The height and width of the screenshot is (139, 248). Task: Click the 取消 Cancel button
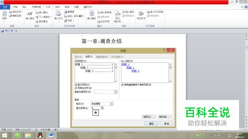(167, 124)
